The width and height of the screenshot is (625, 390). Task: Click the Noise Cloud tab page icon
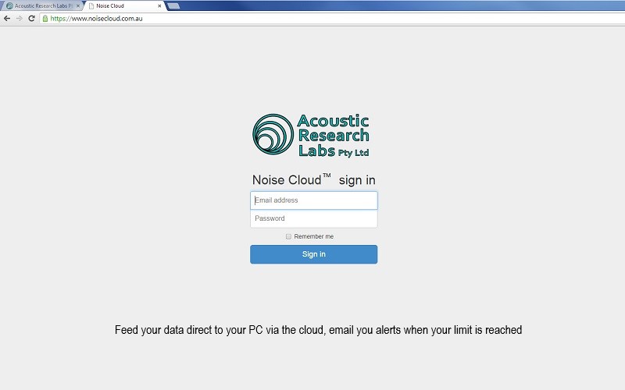click(91, 5)
